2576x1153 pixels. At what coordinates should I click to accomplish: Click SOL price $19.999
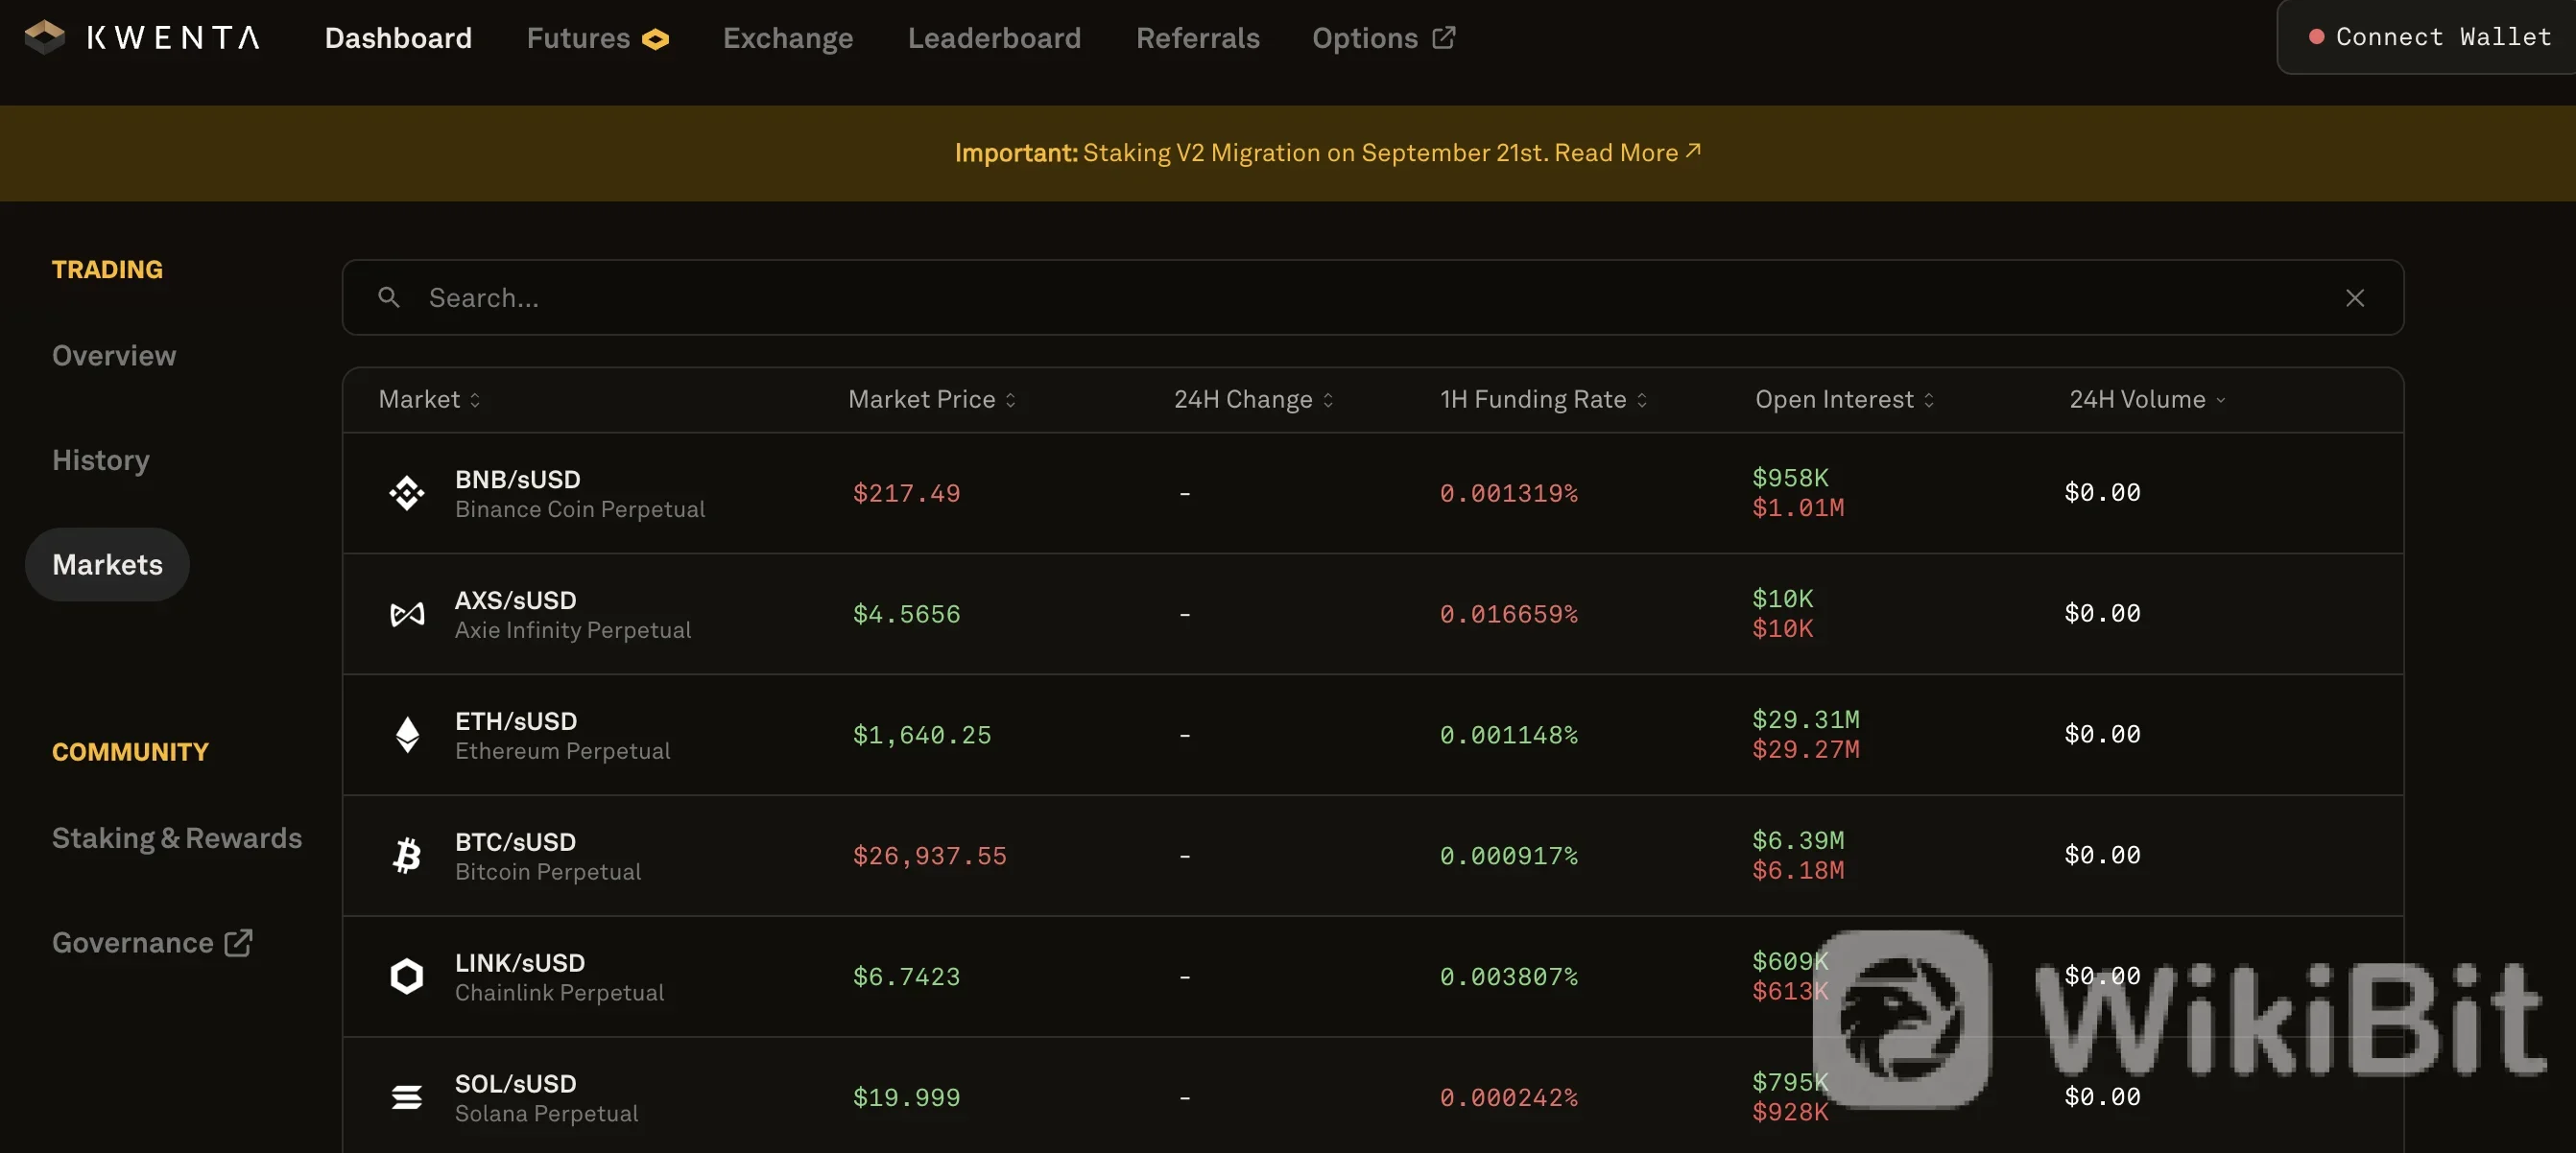tap(906, 1097)
